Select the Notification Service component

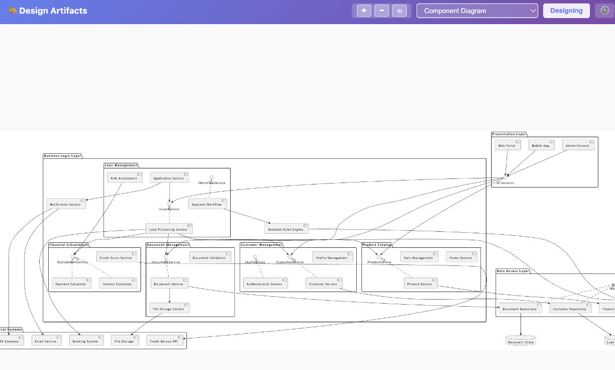(66, 204)
